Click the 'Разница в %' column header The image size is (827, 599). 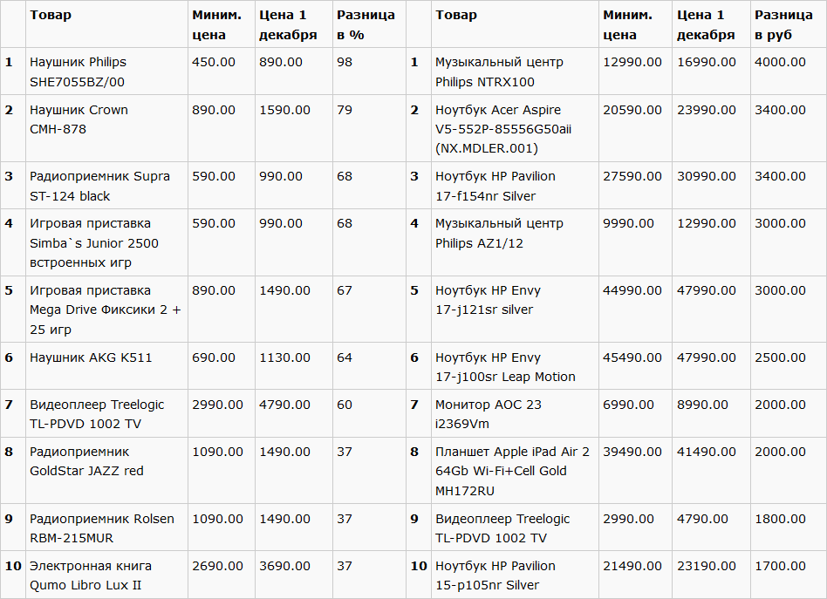[x=369, y=24]
